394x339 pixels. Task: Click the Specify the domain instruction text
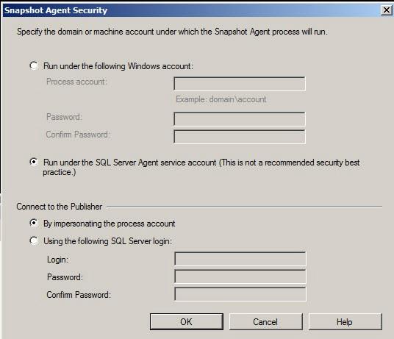pyautogui.click(x=172, y=32)
